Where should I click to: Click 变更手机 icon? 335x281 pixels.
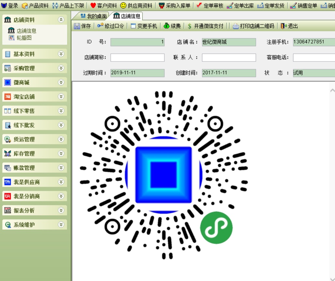click(x=133, y=26)
